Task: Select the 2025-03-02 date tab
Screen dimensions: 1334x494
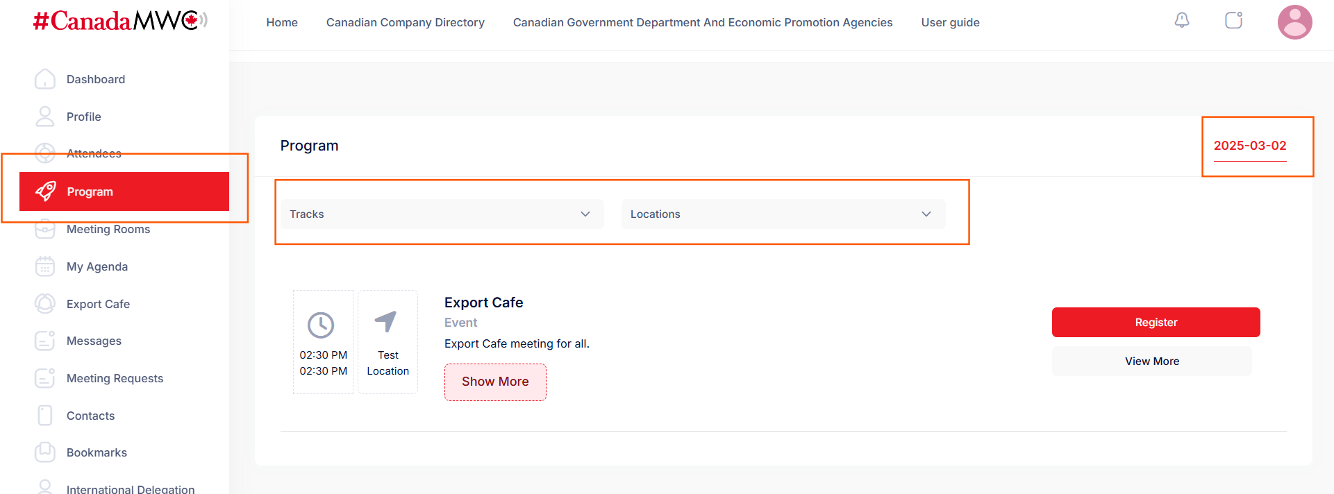Action: click(1249, 146)
